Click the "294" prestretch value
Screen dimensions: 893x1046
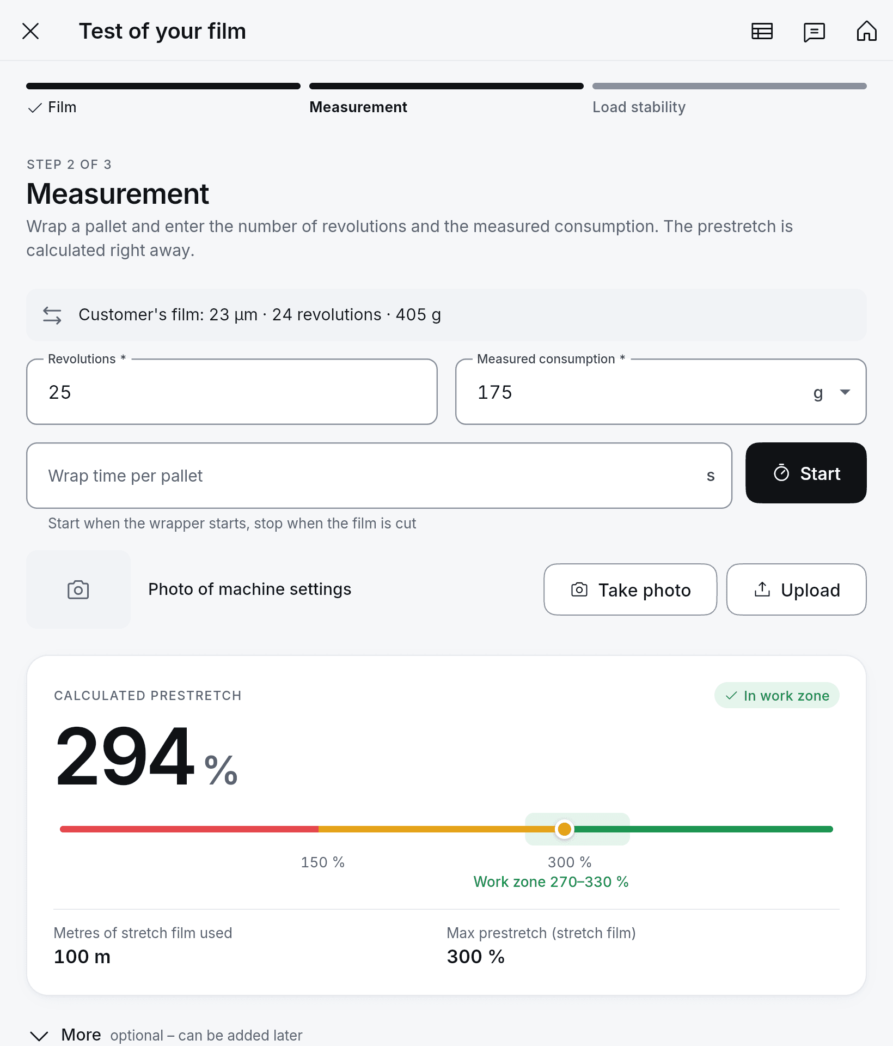(125, 756)
